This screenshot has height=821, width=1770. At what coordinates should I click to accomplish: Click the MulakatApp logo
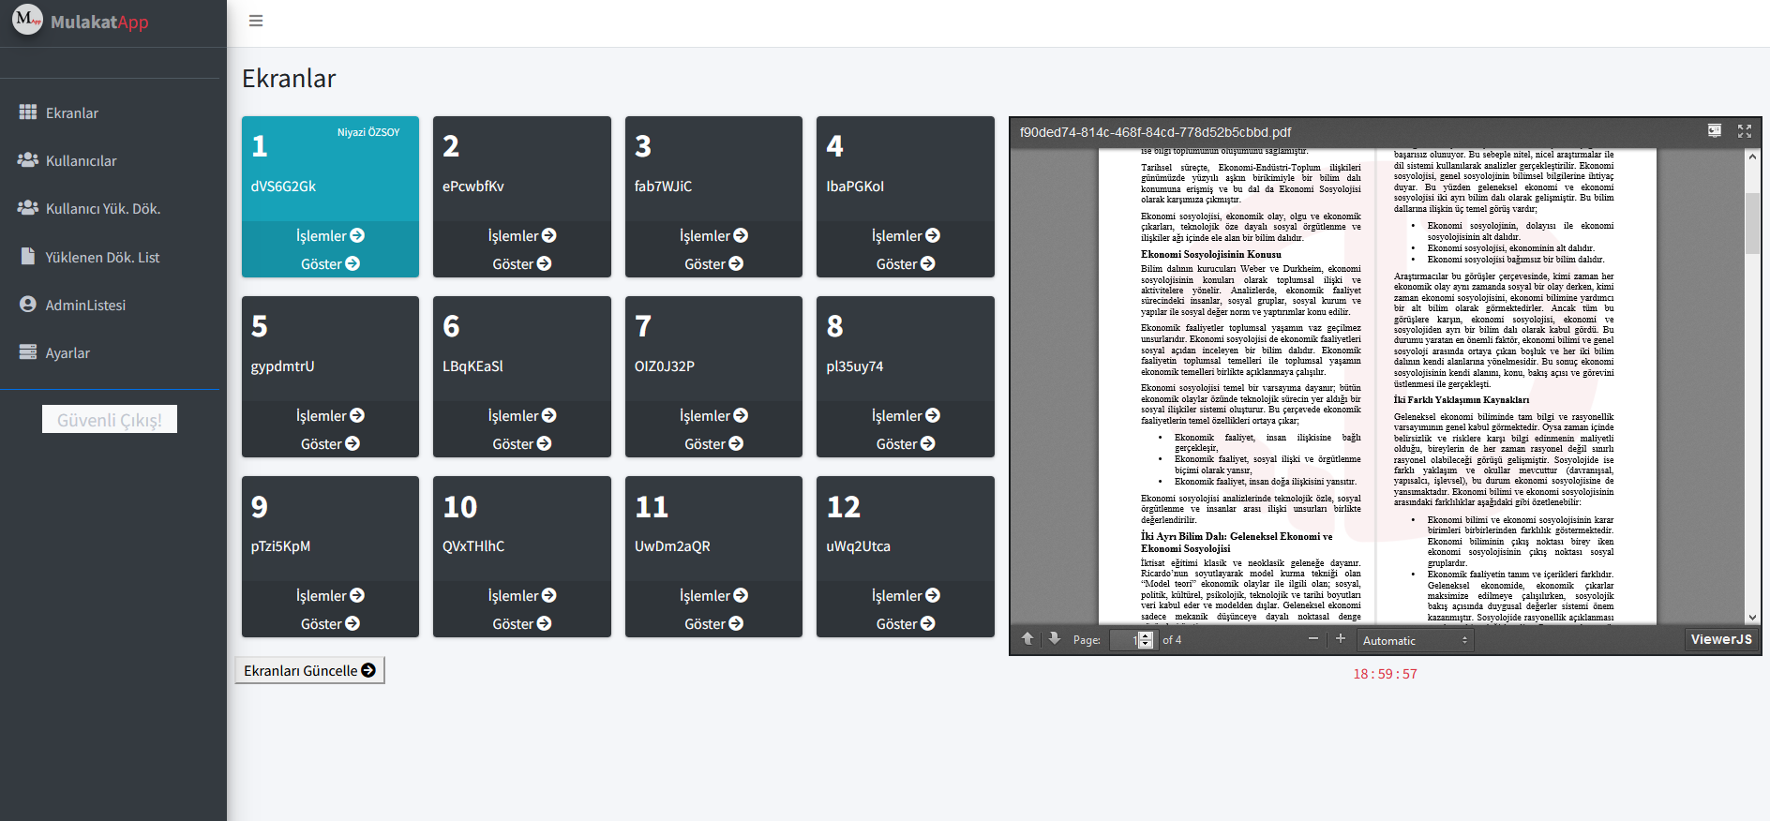[x=81, y=21]
